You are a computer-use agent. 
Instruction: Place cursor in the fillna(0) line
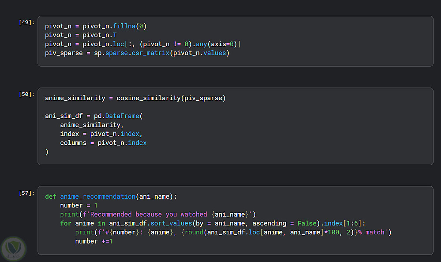click(x=96, y=26)
